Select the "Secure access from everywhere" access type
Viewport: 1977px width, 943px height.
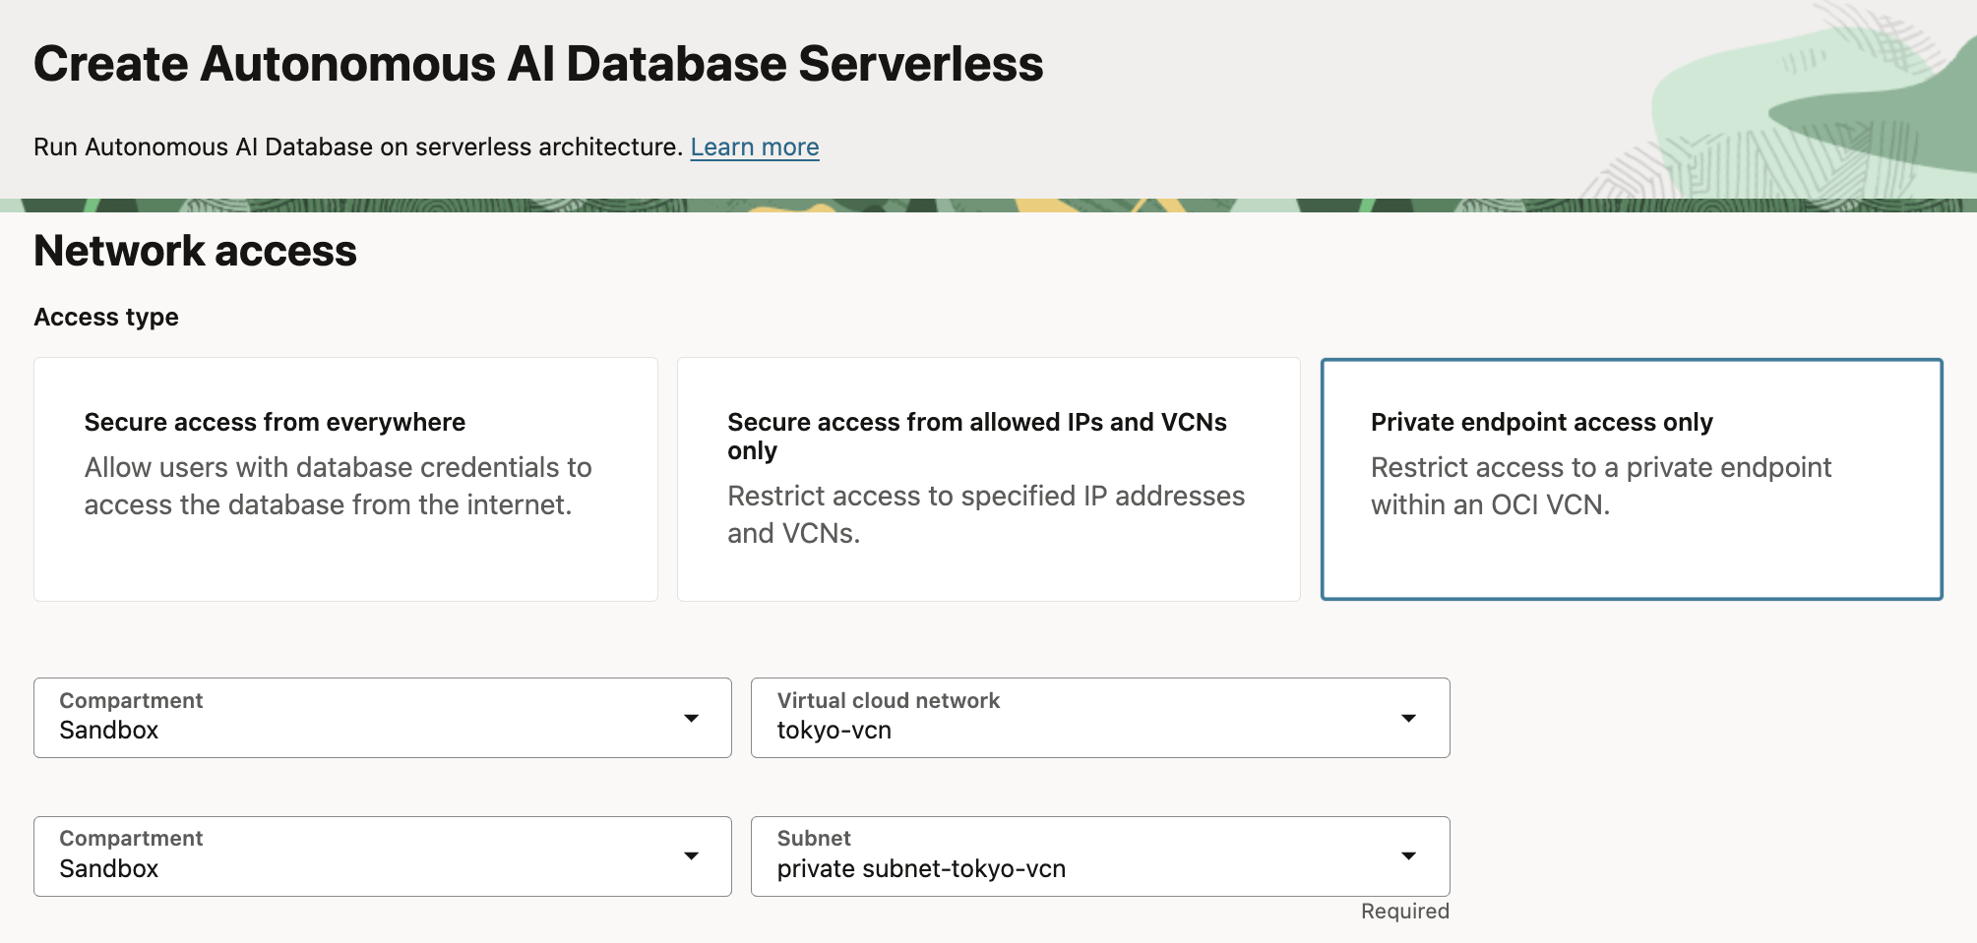(x=345, y=478)
